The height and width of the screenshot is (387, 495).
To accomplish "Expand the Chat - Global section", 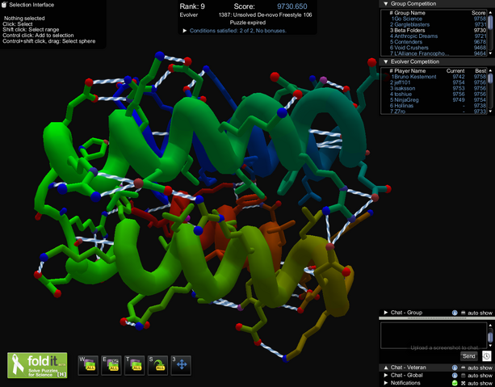I will tap(385, 376).
